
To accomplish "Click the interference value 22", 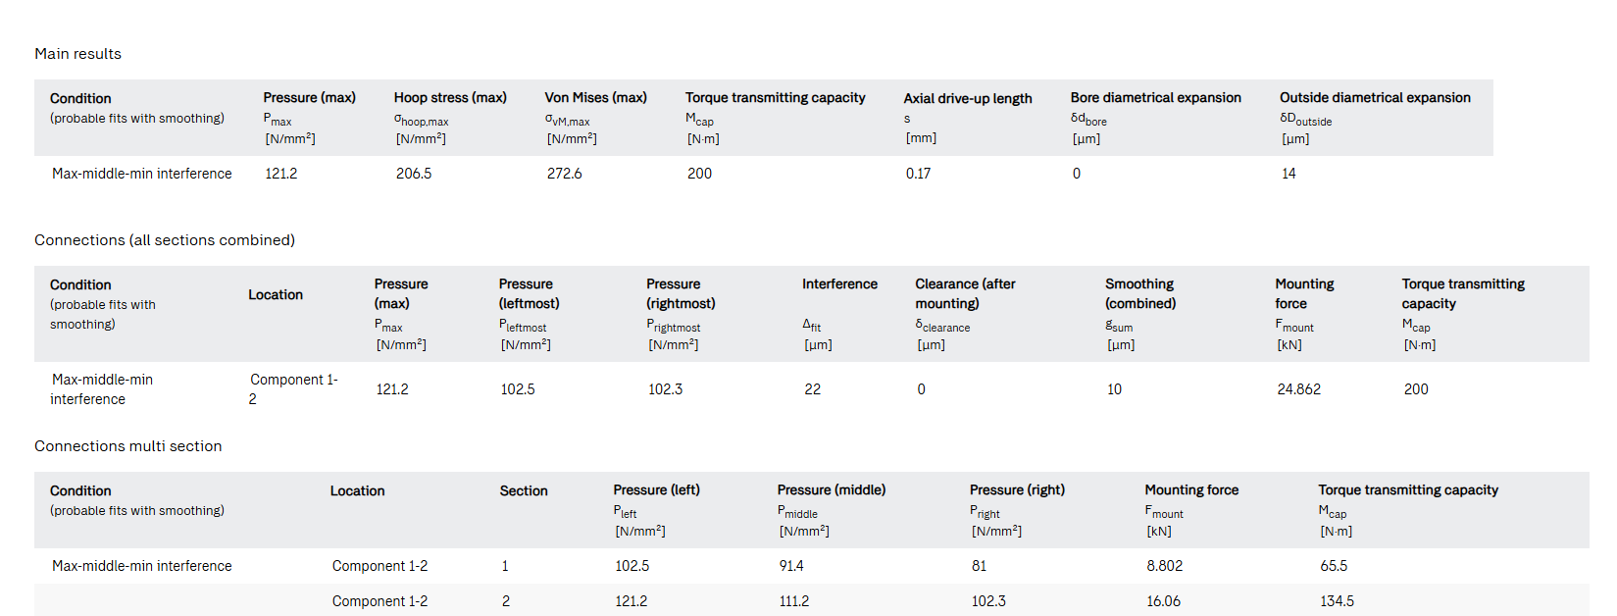I will [x=812, y=389].
